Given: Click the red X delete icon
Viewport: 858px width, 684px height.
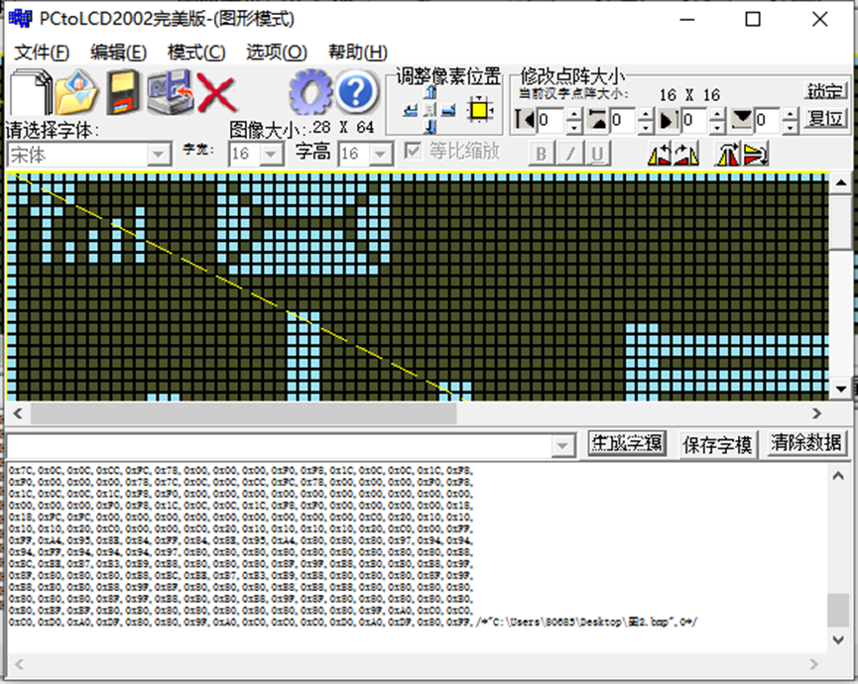Looking at the screenshot, I should [215, 93].
